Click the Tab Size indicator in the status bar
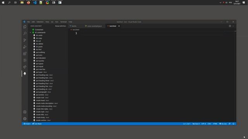 196,124
